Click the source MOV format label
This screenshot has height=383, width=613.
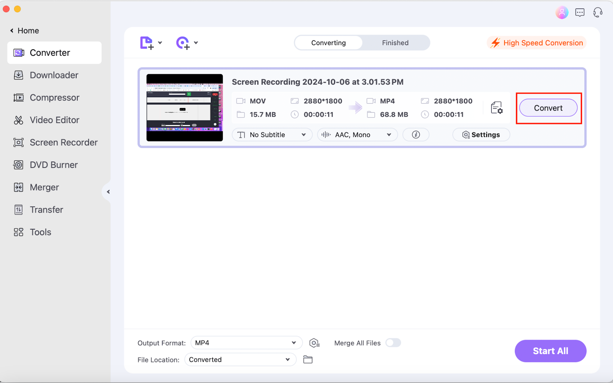(258, 101)
